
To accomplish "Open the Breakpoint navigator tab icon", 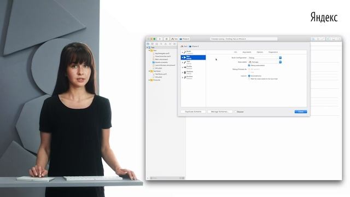I will 174,44.
